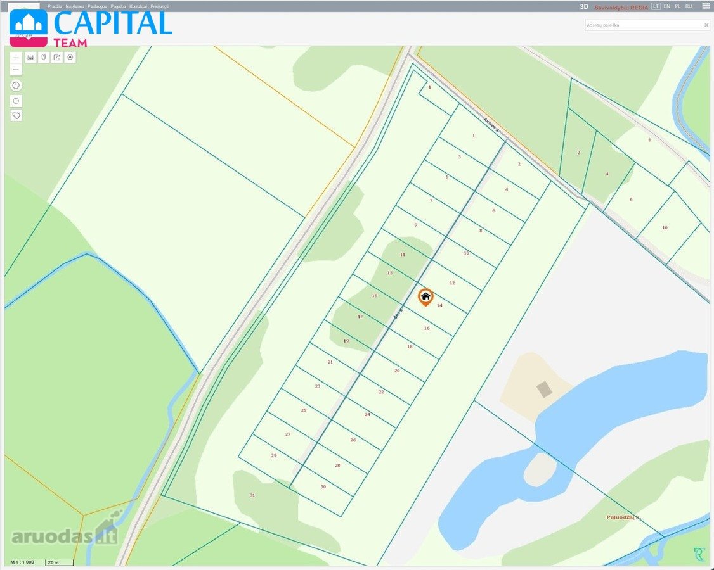The width and height of the screenshot is (714, 570).
Task: Select plot number 20
Action: click(396, 370)
